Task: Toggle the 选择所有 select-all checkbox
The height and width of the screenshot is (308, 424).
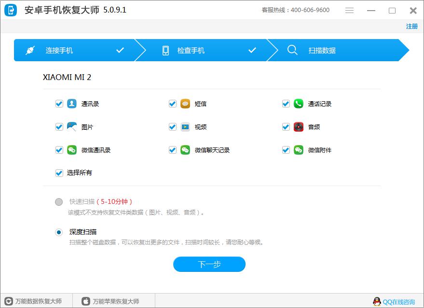Action: [x=59, y=173]
